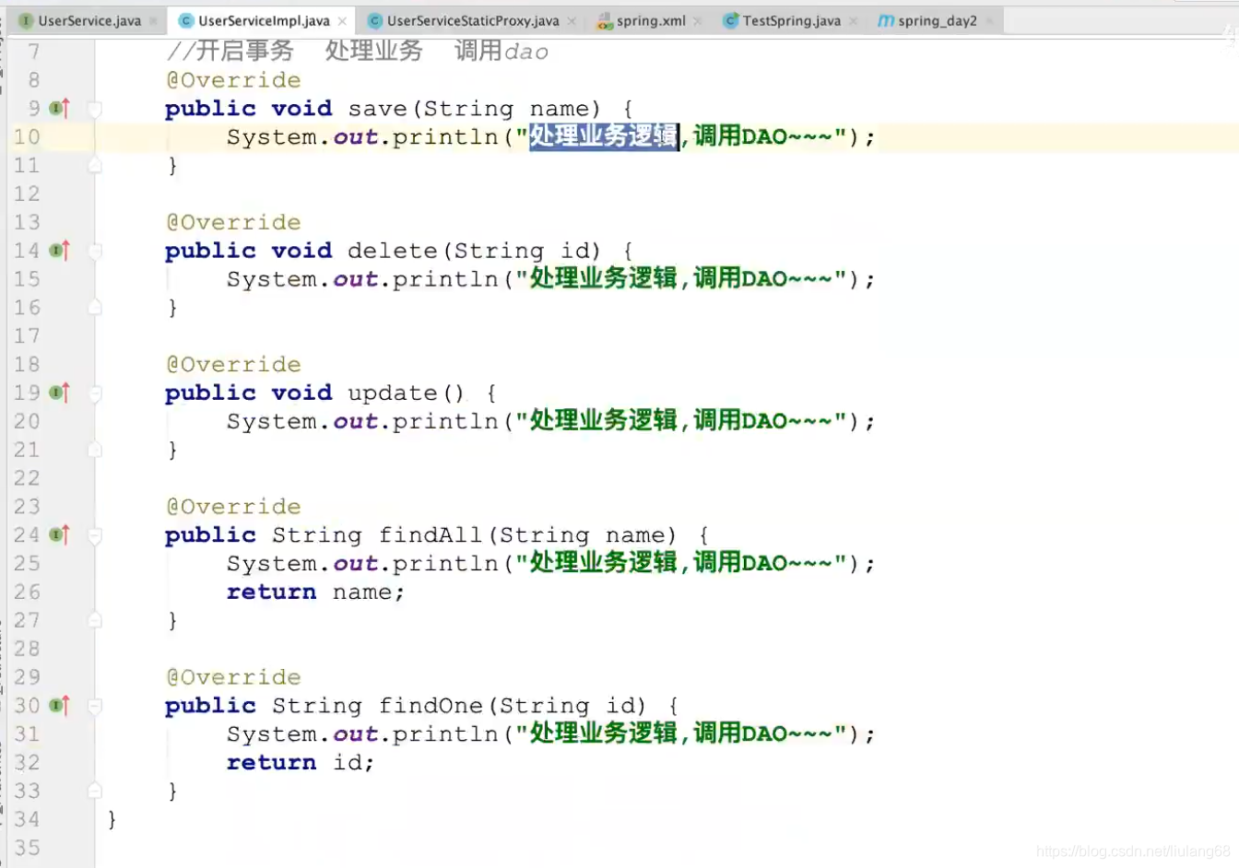
Task: Click the implements gutter marker beside findOne method
Action: click(60, 706)
